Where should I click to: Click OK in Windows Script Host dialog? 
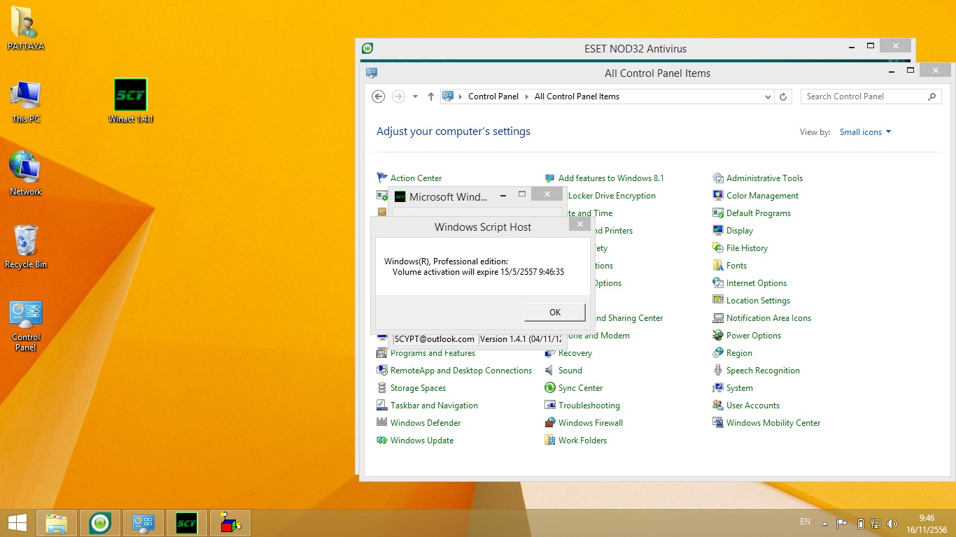(554, 313)
